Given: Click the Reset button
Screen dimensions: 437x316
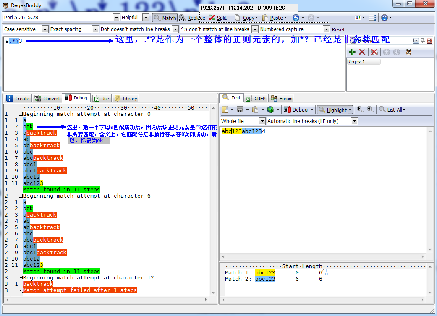Looking at the screenshot, I should click(x=338, y=29).
